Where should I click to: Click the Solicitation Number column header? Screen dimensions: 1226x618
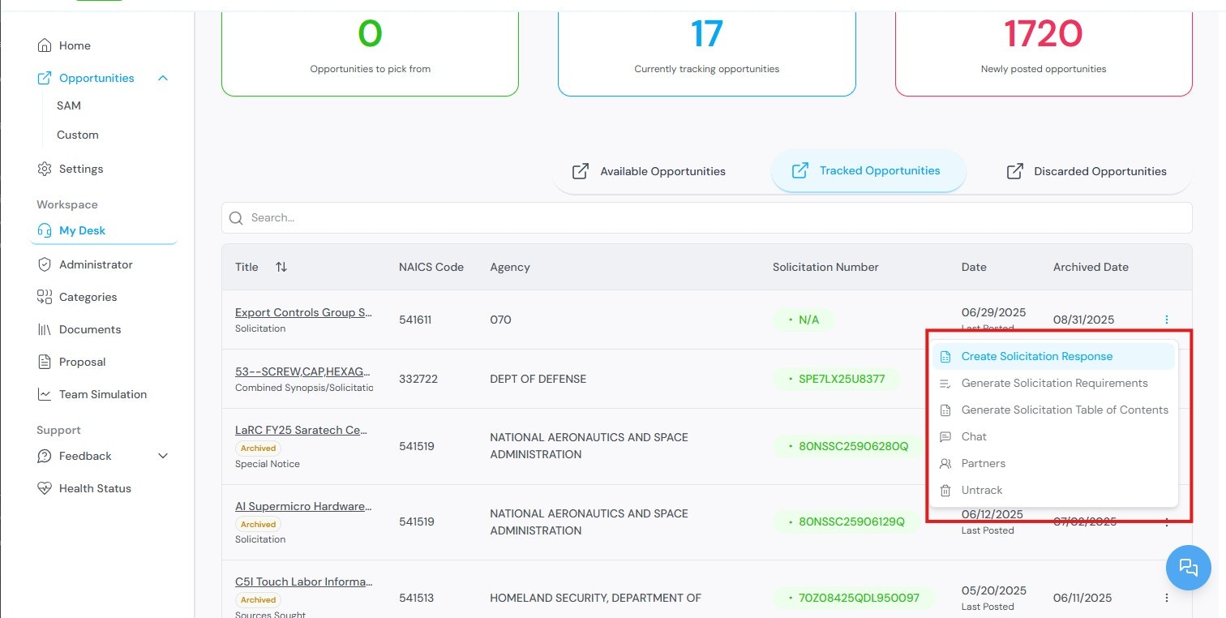[825, 267]
